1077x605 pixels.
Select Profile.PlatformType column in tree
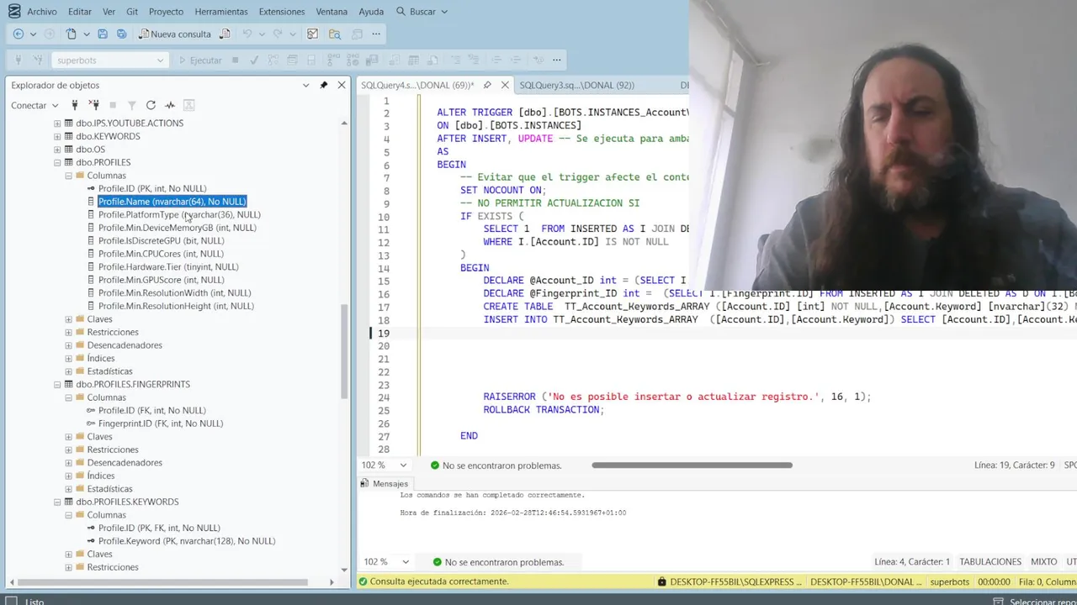tap(179, 215)
